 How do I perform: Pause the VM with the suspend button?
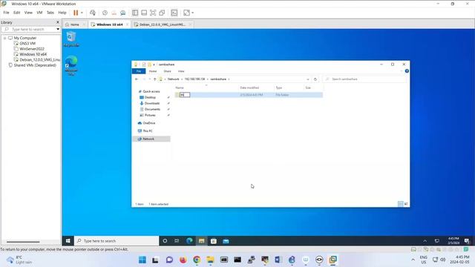76,13
